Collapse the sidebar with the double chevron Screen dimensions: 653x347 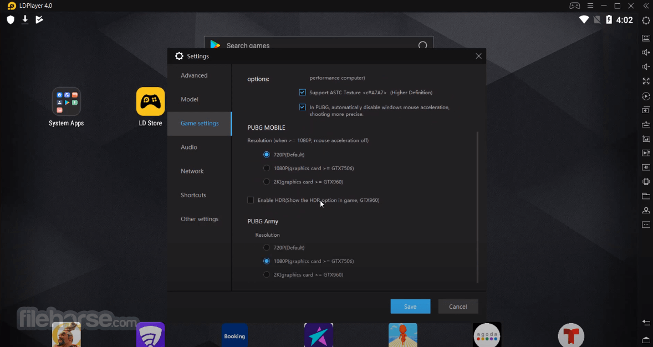click(646, 6)
